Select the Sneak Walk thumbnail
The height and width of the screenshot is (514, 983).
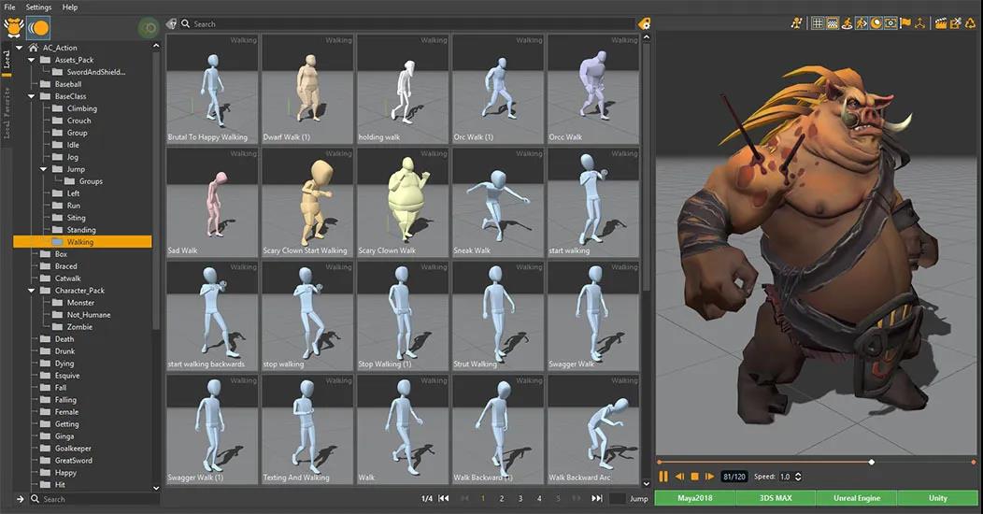coord(498,203)
